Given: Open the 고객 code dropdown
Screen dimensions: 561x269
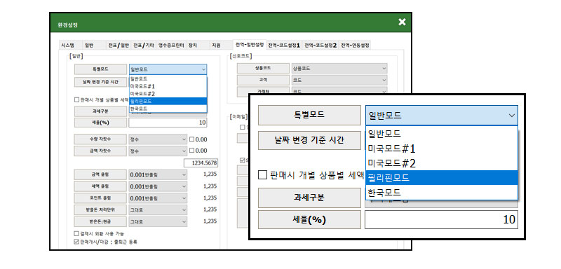Looking at the screenshot, I should click(x=339, y=80).
